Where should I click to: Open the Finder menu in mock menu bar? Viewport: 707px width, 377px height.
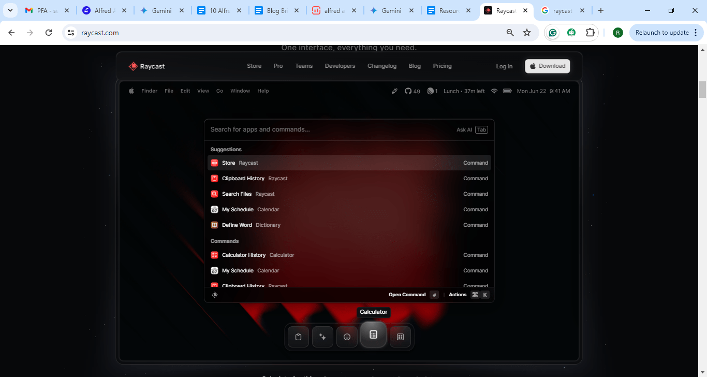(x=149, y=91)
